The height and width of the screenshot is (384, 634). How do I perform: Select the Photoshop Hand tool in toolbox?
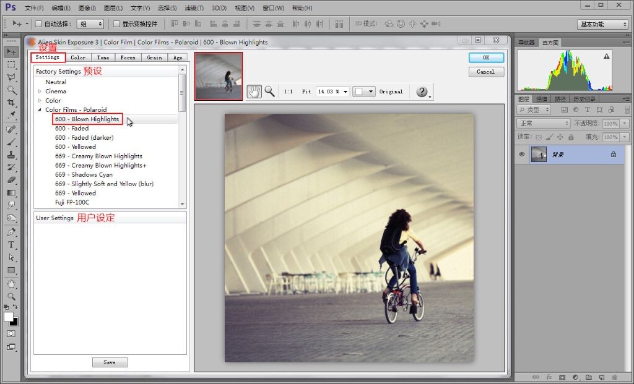coord(11,284)
